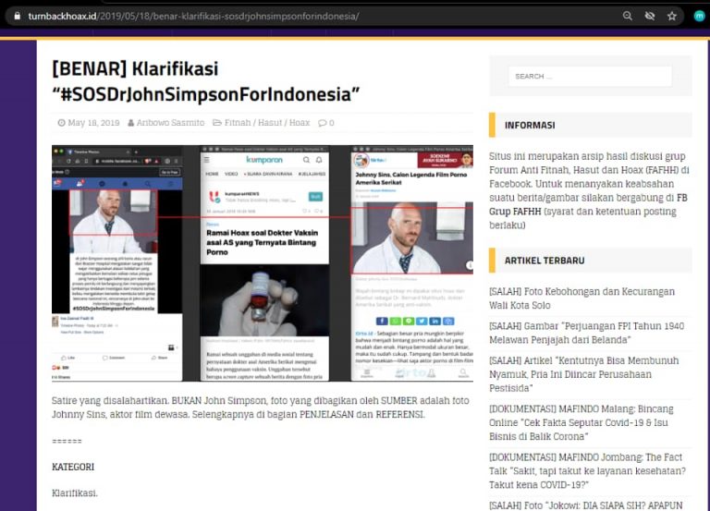Click the user icon beside author name

click(x=131, y=123)
